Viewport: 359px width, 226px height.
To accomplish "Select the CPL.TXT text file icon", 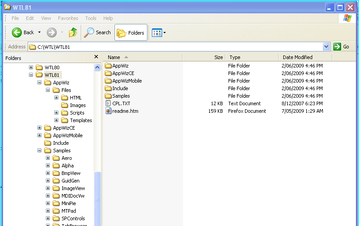I will (108, 103).
